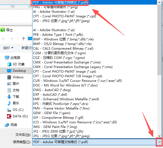Image resolution: width=163 pixels, height=148 pixels.
Task: Open 文档 folder in sidebar
Action: point(13,90)
